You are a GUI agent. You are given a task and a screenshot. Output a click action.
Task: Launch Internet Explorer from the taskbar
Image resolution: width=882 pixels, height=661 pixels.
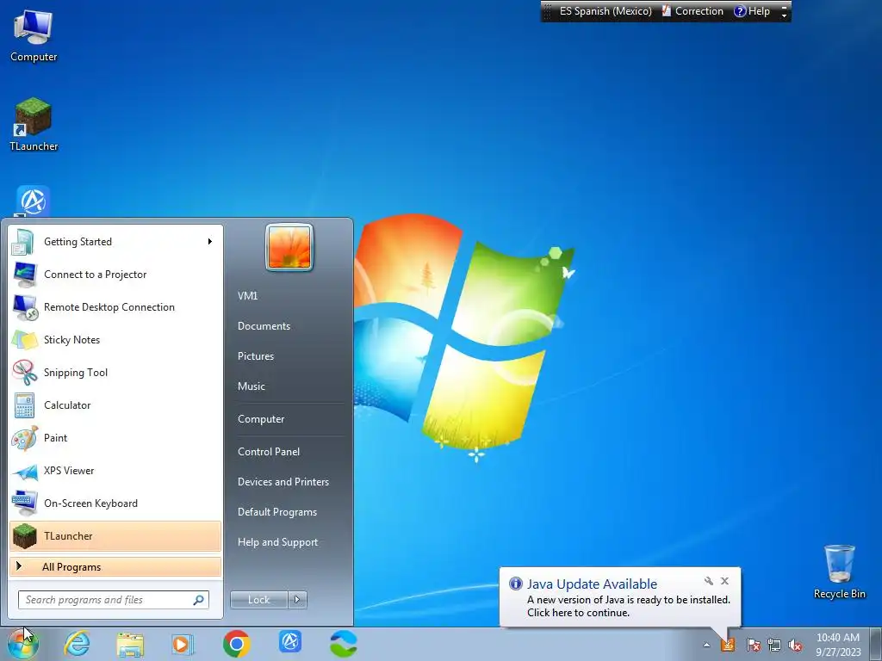click(77, 644)
